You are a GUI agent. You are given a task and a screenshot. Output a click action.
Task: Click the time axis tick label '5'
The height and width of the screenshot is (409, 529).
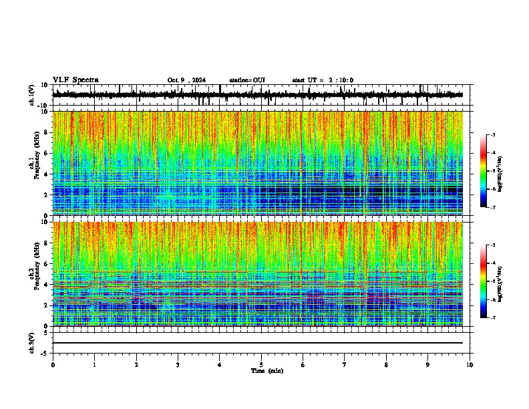point(261,365)
